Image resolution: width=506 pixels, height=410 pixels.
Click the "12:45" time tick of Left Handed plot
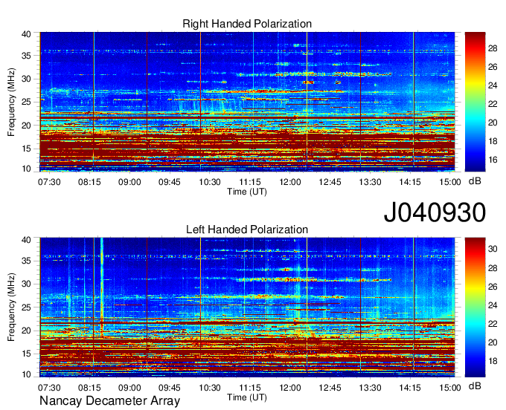pos(330,388)
